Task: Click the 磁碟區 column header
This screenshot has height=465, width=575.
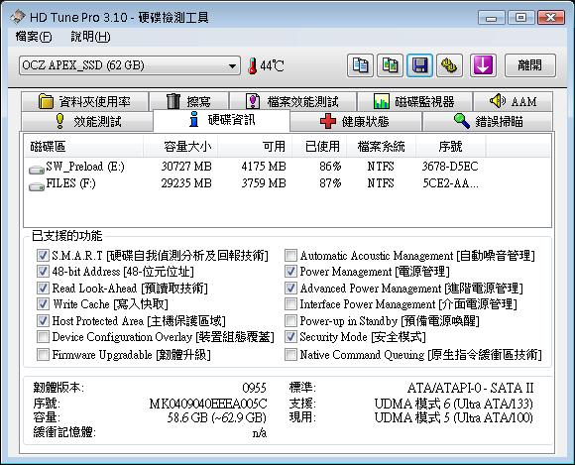Action: (x=83, y=147)
